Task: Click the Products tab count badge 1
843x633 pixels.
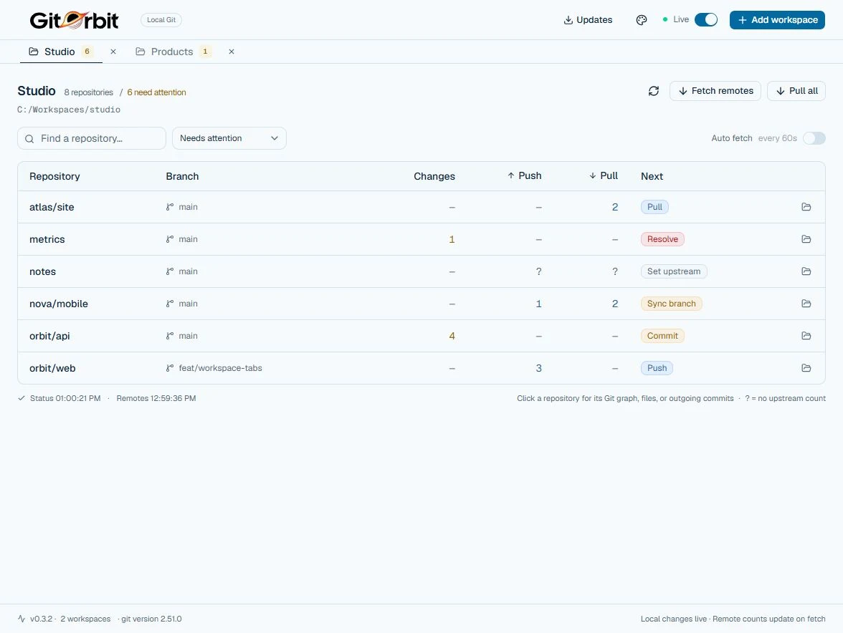Action: [205, 52]
